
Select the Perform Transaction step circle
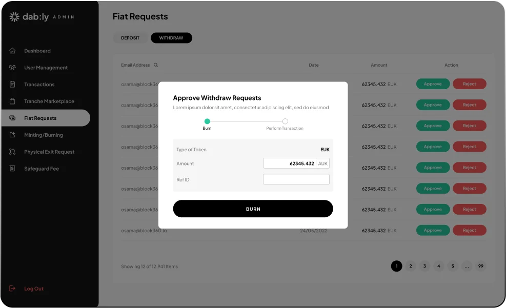click(285, 121)
